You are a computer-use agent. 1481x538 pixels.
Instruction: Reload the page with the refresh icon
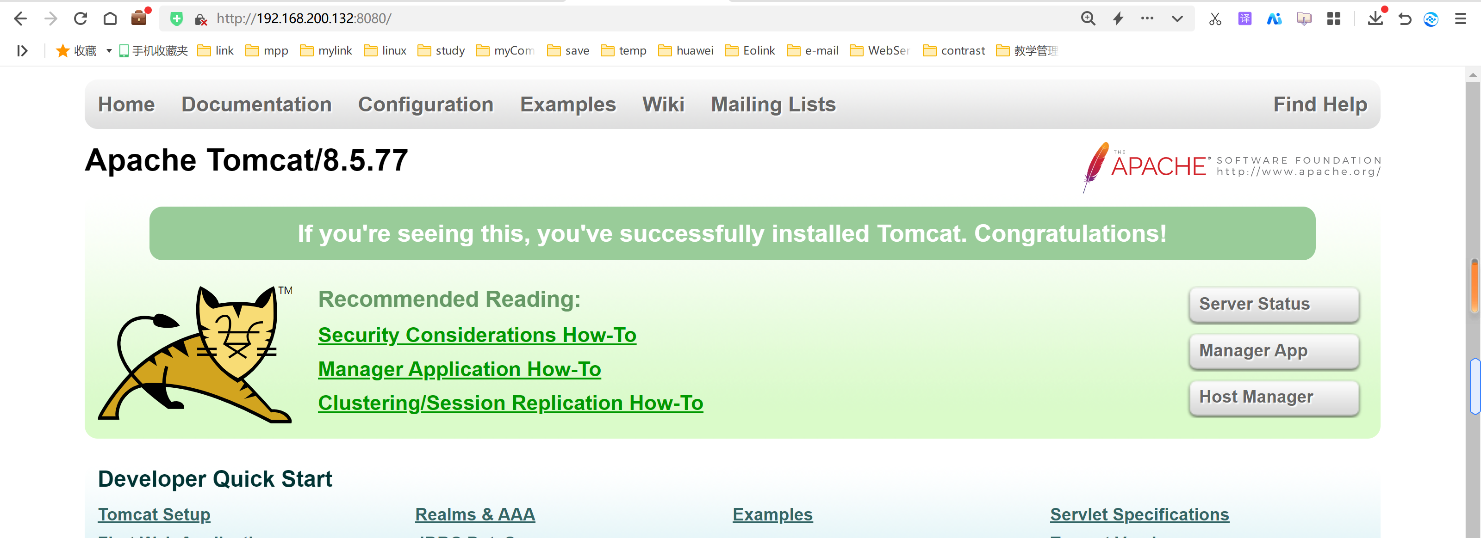tap(81, 18)
